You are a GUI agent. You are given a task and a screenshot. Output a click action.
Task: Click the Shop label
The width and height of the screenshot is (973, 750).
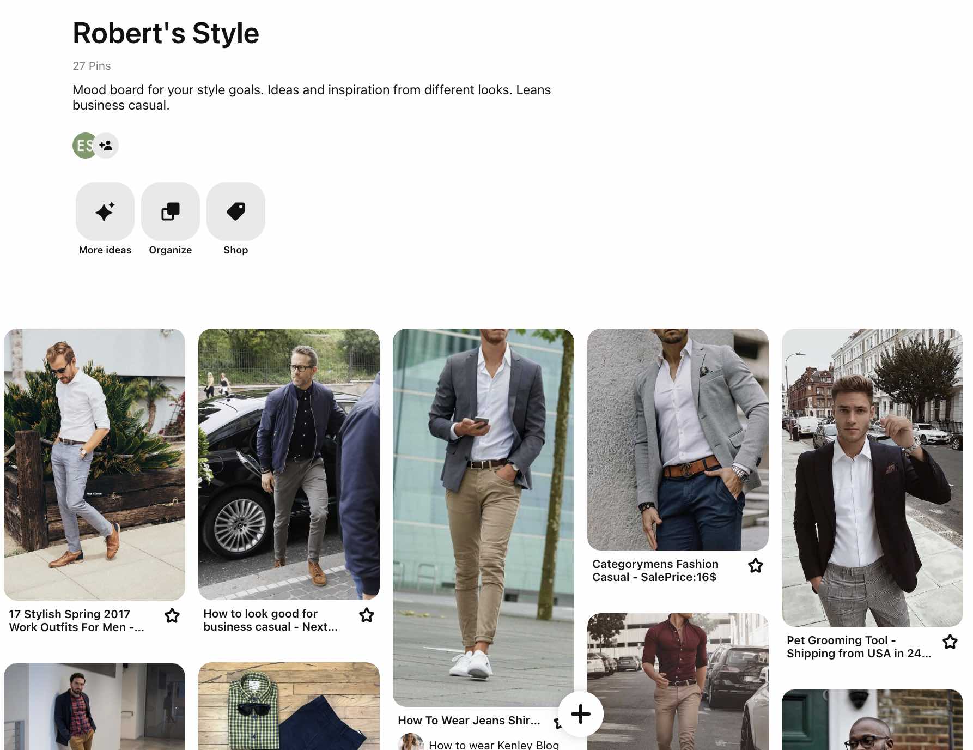click(x=236, y=250)
